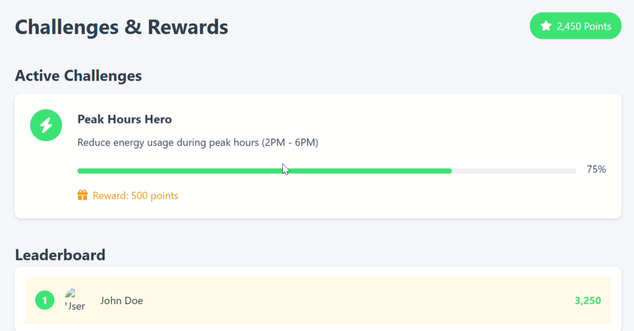634x331 pixels.
Task: Click the green filled progress bar
Action: point(264,171)
